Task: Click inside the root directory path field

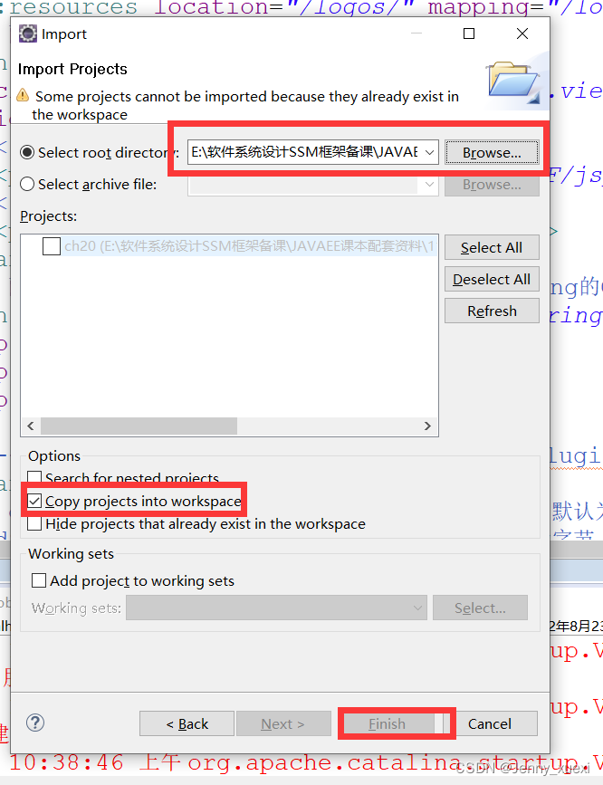Action: point(304,152)
